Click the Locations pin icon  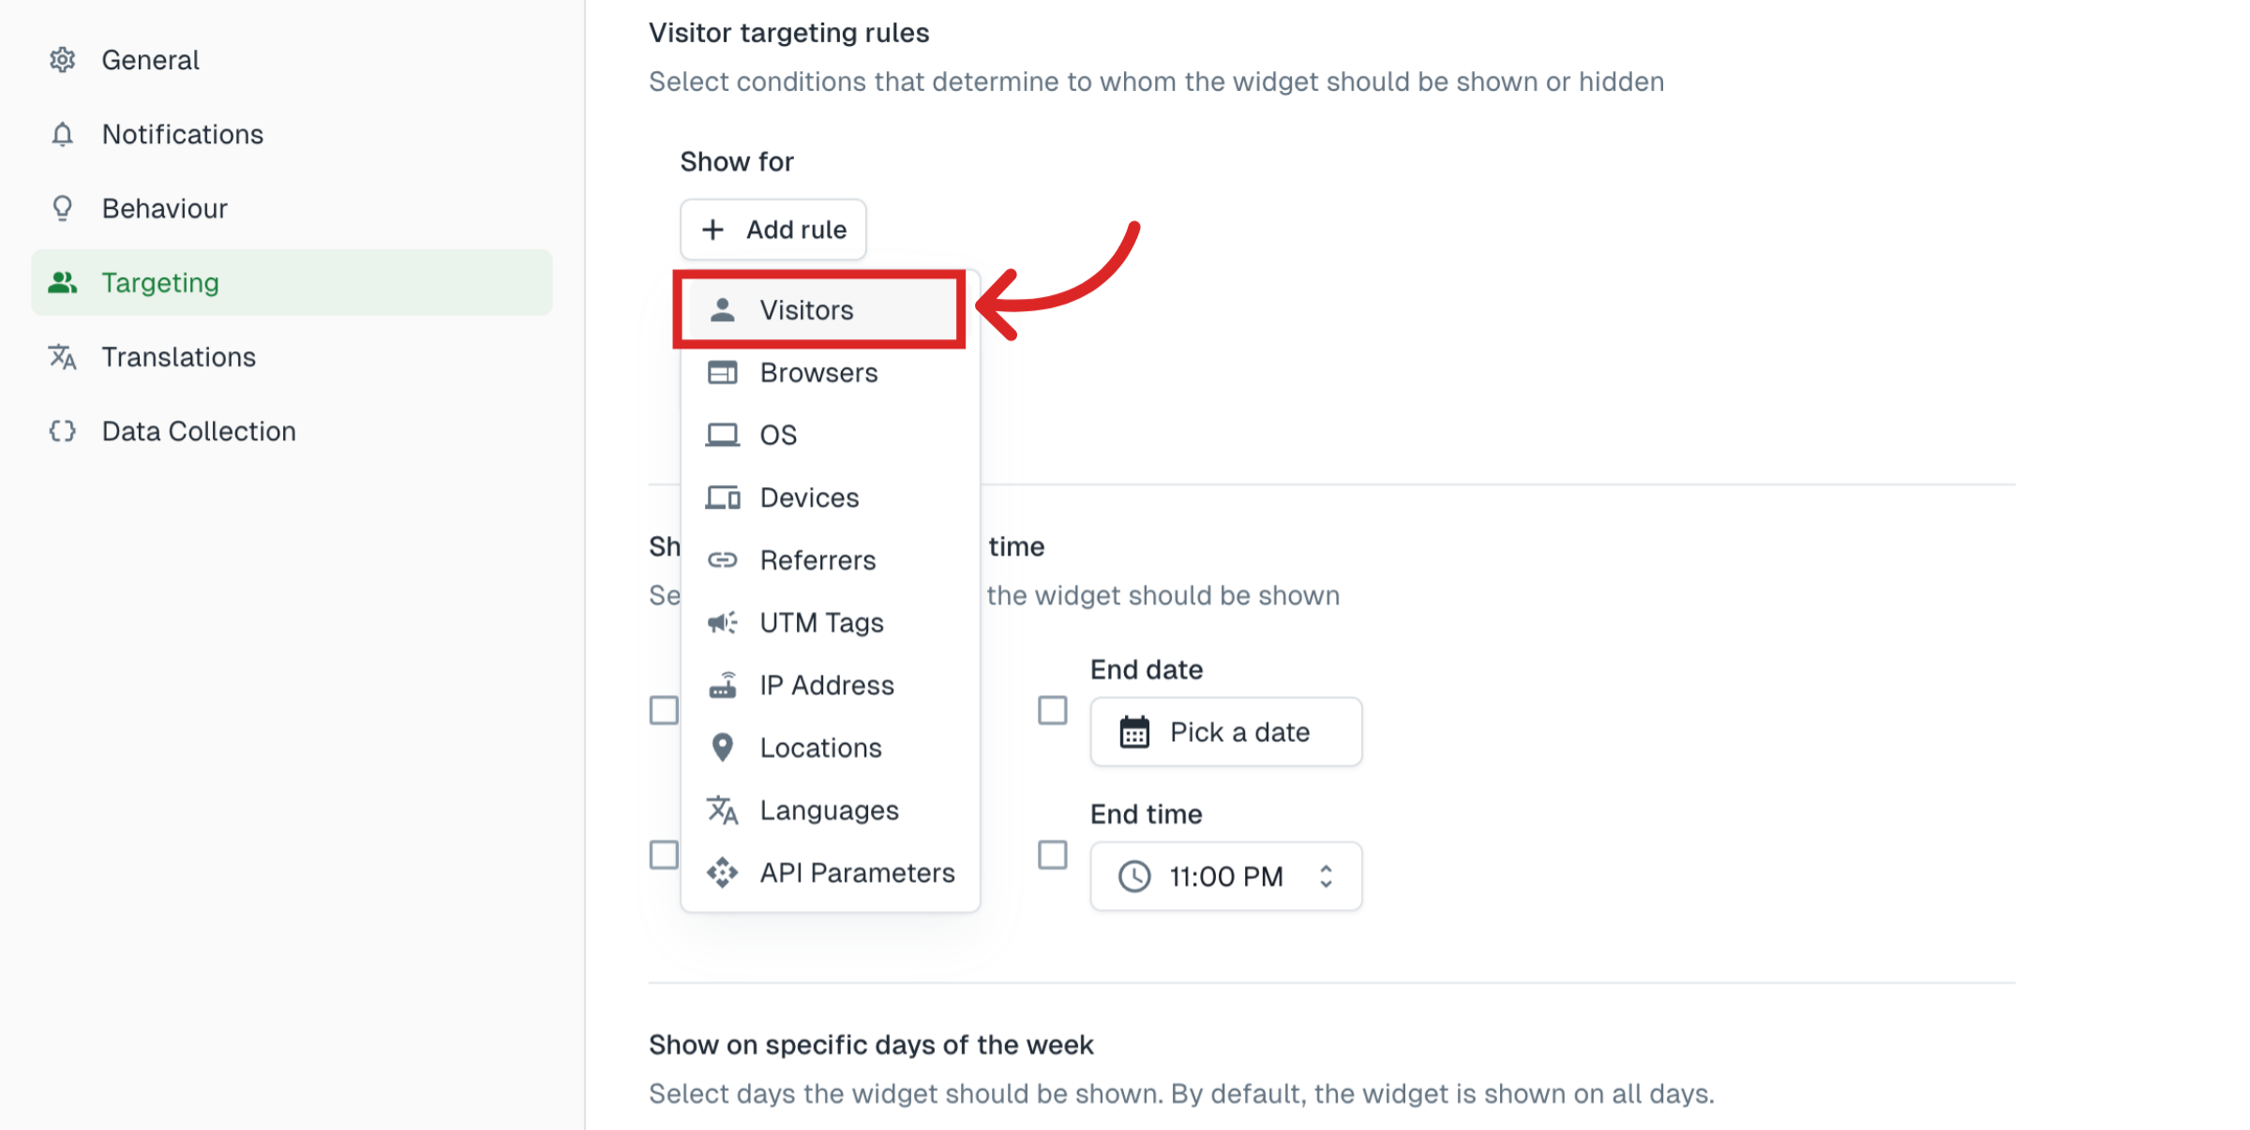pyautogui.click(x=722, y=747)
